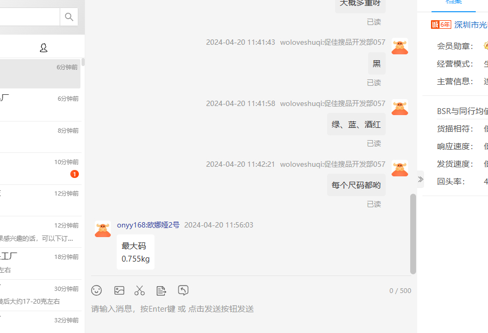Open the quick reply phrases icon
This screenshot has width=488, height=333.
[161, 291]
